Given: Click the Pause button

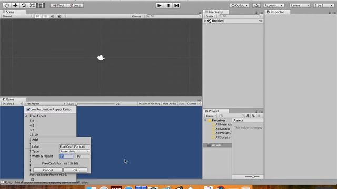Looking at the screenshot, I should (x=168, y=5).
